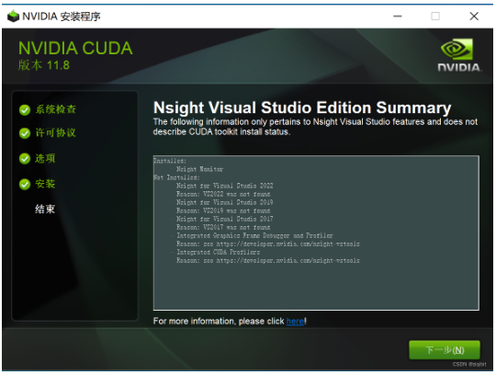Click the green checkmark beside 安装
Viewport: 496px width, 375px height.
click(25, 184)
